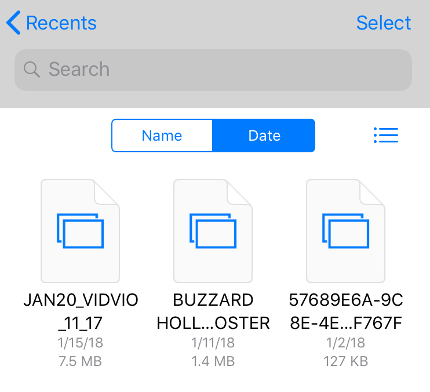Viewport: 430px width, 392px height.
Task: Click the 7.5 MB size label
Action: coord(81,361)
